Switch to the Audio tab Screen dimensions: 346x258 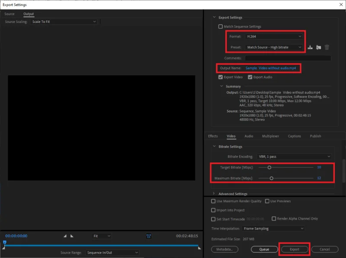(249, 136)
